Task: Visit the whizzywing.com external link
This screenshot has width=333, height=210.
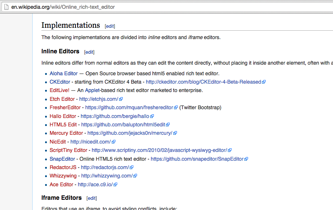Action: 107,176
